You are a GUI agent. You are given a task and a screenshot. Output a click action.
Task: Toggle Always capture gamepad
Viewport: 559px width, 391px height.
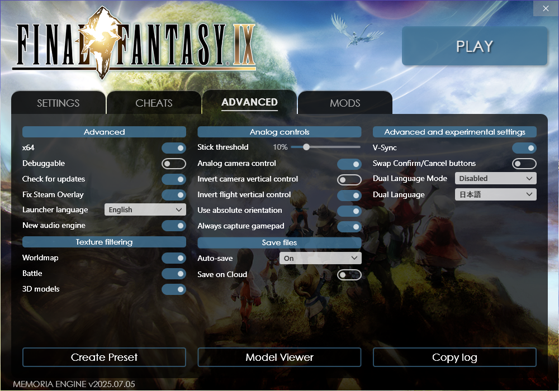tap(349, 226)
